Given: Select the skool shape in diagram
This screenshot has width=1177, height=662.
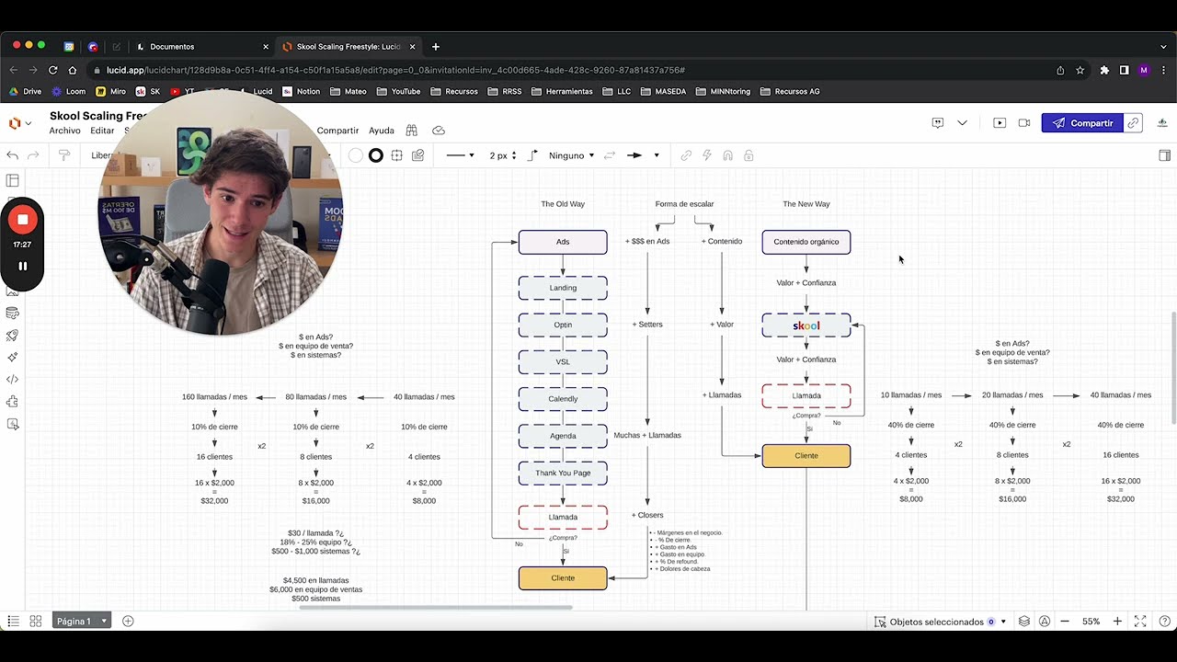Looking at the screenshot, I should (x=806, y=325).
